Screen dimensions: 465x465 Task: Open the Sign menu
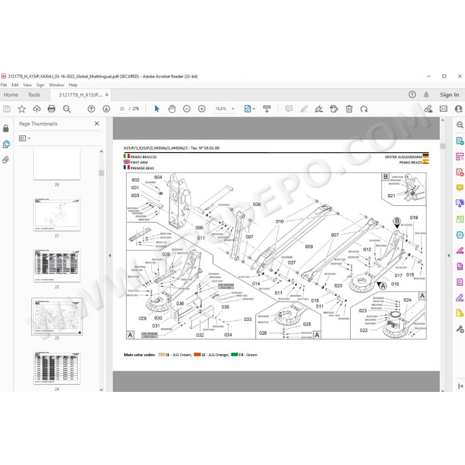pos(41,85)
